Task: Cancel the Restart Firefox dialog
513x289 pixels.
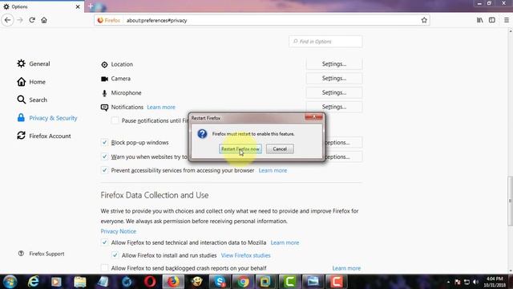Action: (x=280, y=149)
